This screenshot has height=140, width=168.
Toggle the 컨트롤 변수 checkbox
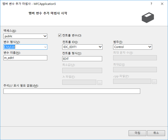(60, 35)
